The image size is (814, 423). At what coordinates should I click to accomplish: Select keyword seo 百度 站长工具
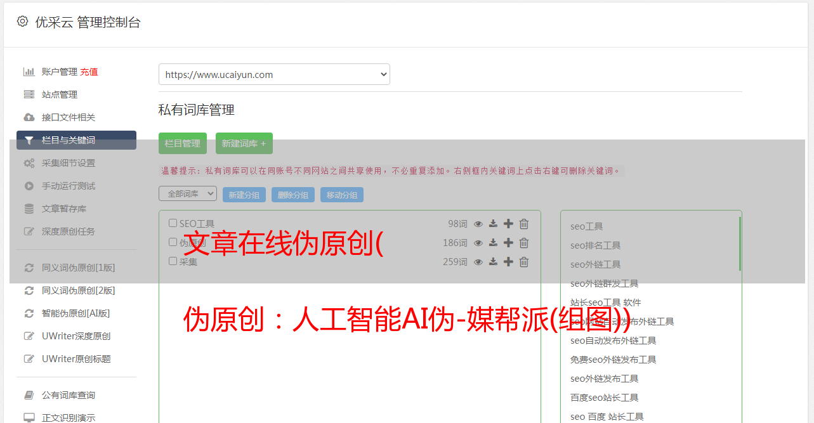[x=607, y=417]
